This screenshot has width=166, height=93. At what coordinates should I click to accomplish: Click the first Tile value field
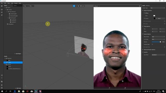[155, 29]
